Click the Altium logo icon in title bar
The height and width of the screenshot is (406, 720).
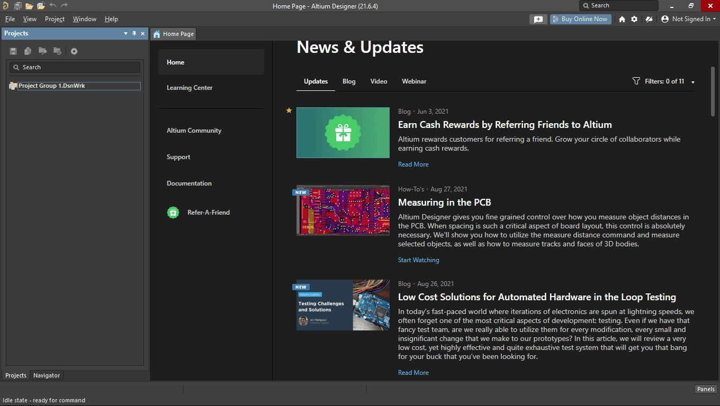pyautogui.click(x=5, y=6)
